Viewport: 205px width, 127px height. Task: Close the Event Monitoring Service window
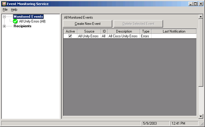(201, 4)
